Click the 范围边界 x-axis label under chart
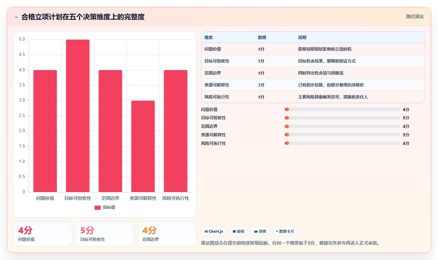Image resolution: width=438 pixels, height=260 pixels. pyautogui.click(x=110, y=198)
